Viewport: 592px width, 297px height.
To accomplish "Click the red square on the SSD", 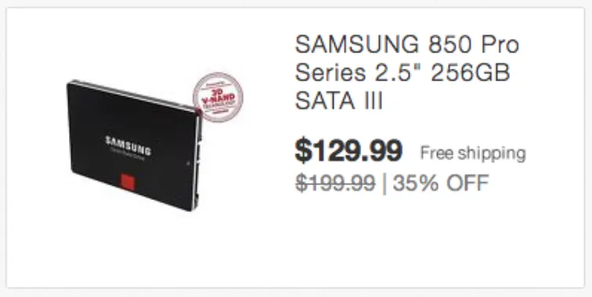I will point(128,182).
